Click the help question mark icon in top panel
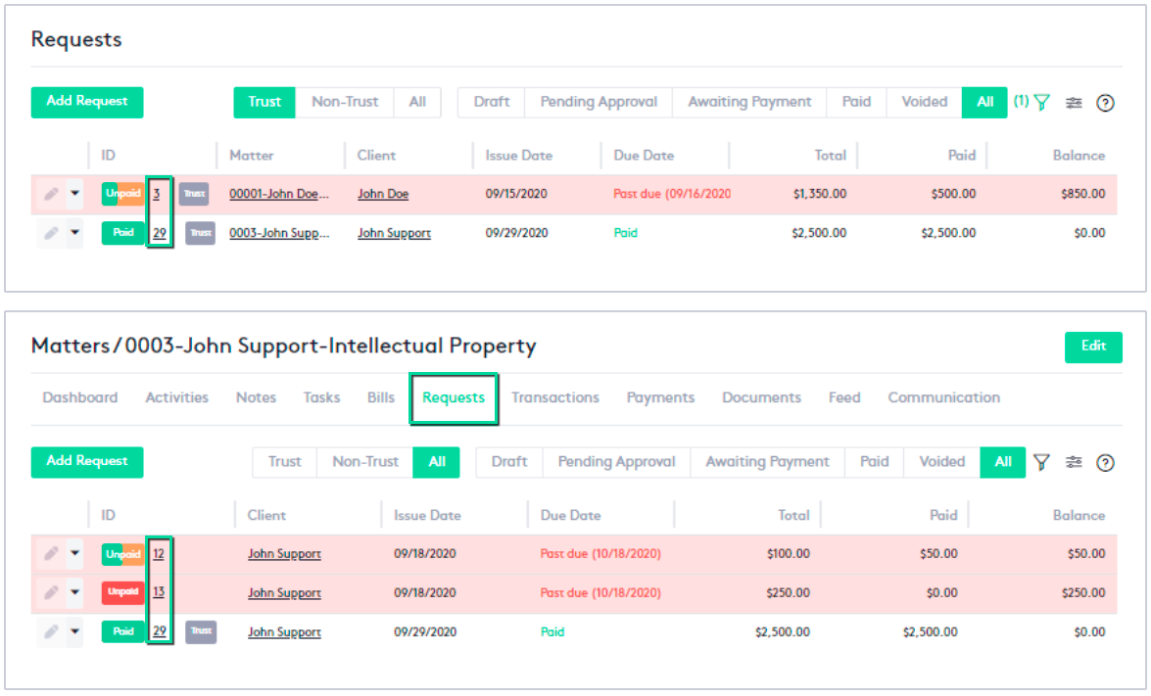The height and width of the screenshot is (696, 1151). click(x=1105, y=103)
